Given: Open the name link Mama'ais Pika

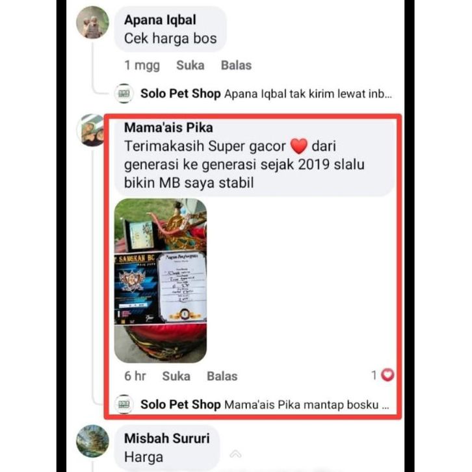Looking at the screenshot, I should click(168, 127).
